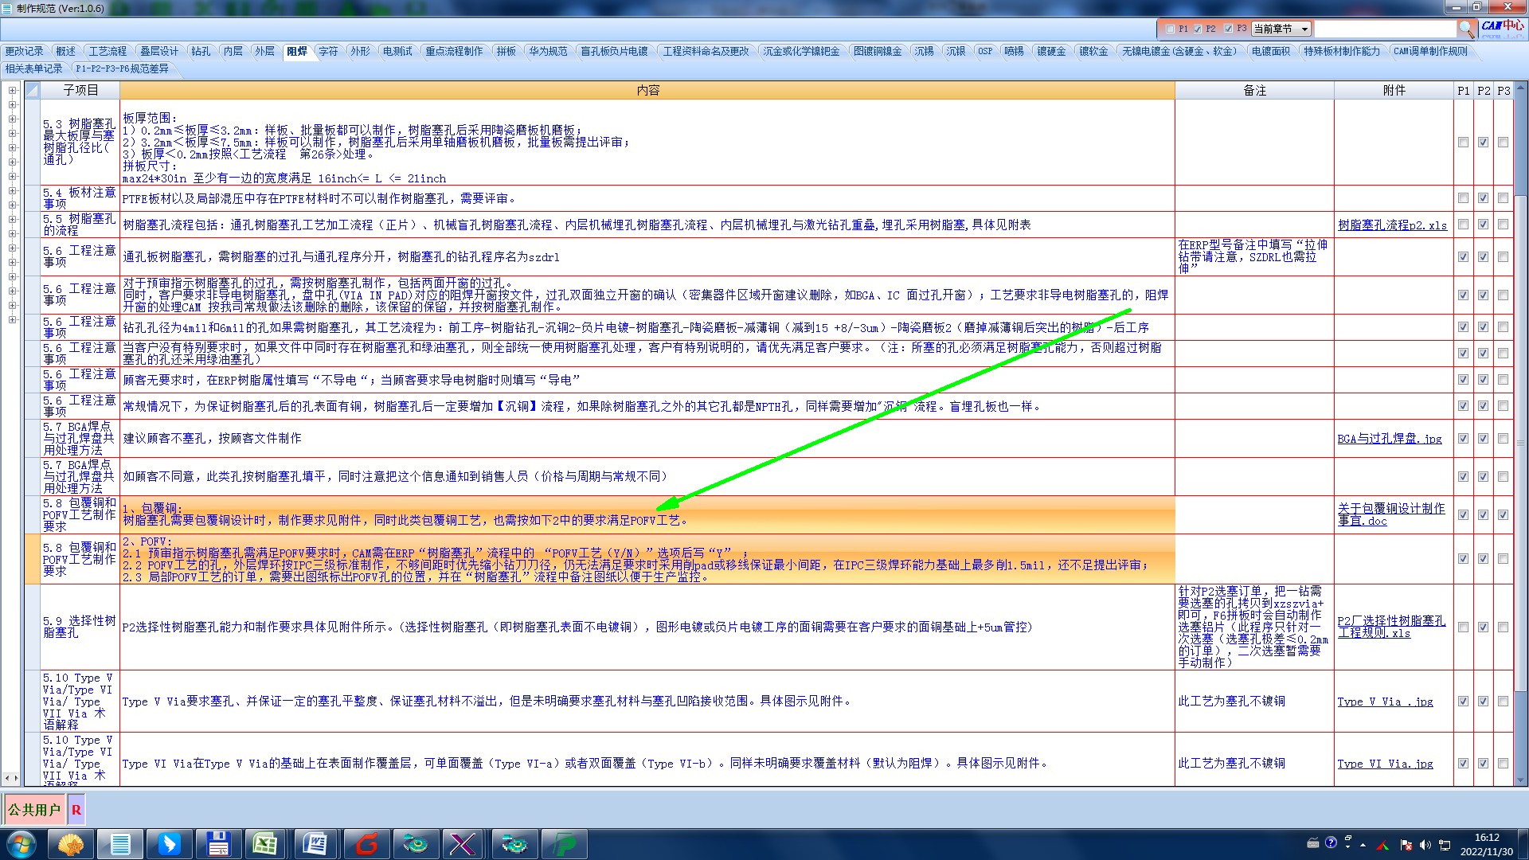
Task: Open Excel from the taskbar
Action: click(x=264, y=843)
